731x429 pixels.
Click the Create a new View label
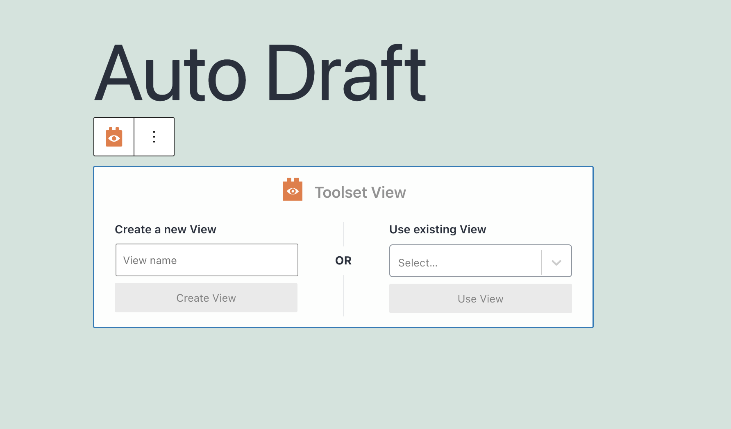pos(166,230)
